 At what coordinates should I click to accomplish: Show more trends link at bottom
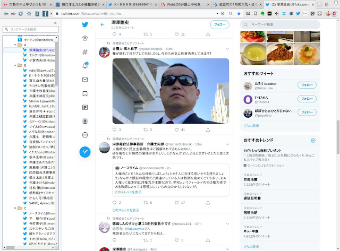(x=251, y=247)
